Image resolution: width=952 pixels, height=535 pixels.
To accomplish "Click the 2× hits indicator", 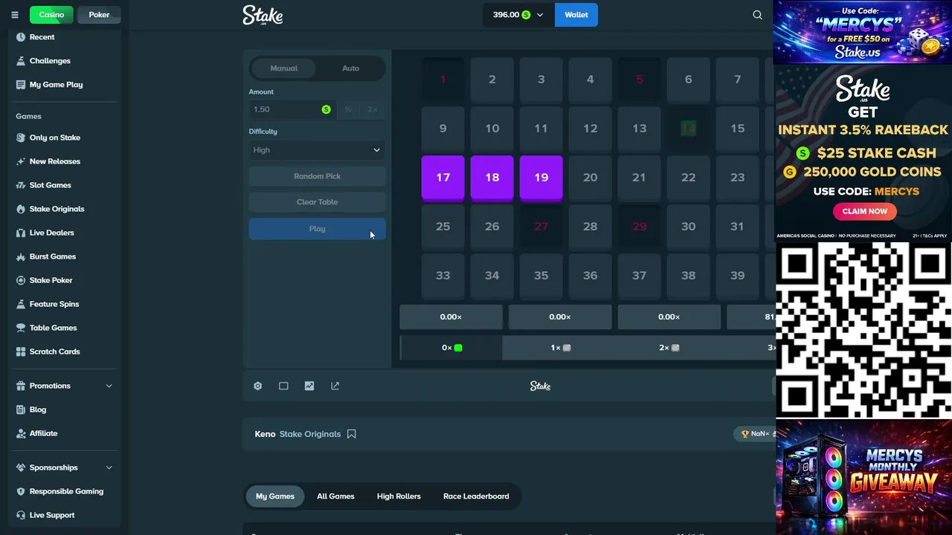I will tap(669, 348).
